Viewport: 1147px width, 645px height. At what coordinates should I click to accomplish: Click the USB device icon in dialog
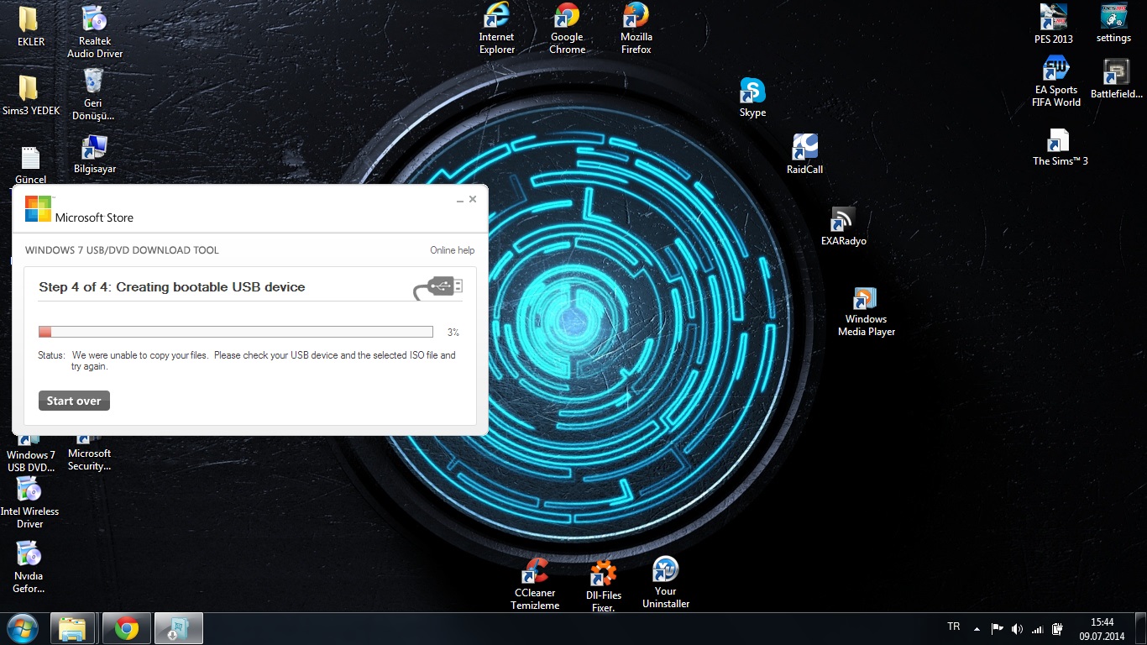438,287
